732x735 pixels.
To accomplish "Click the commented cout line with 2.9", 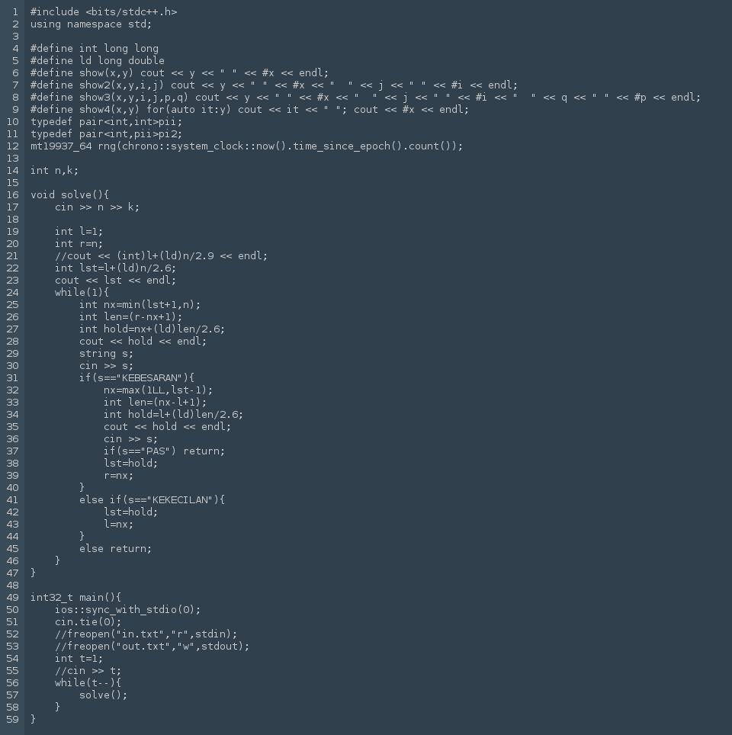I will pos(161,256).
